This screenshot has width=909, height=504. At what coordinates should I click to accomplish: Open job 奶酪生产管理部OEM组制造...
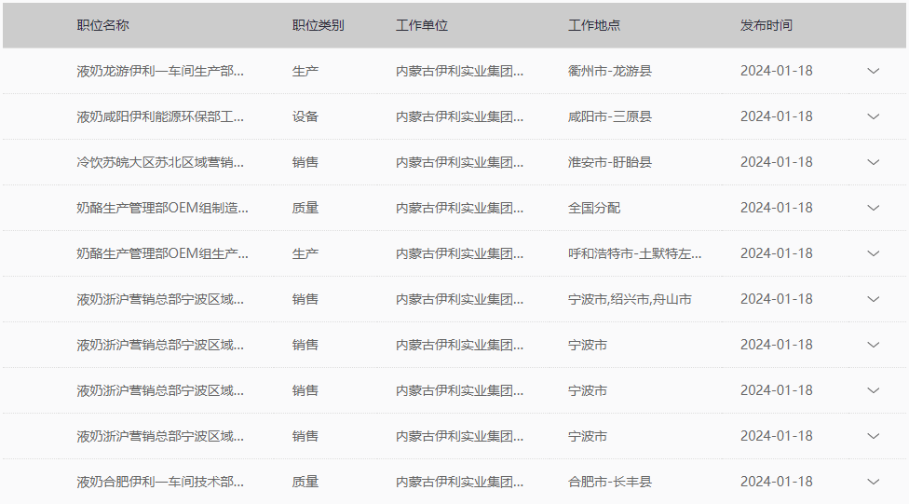[162, 208]
